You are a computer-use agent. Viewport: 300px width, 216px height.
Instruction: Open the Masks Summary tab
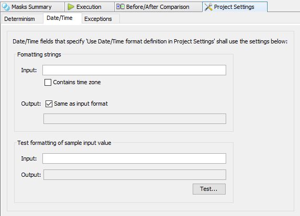[32, 7]
